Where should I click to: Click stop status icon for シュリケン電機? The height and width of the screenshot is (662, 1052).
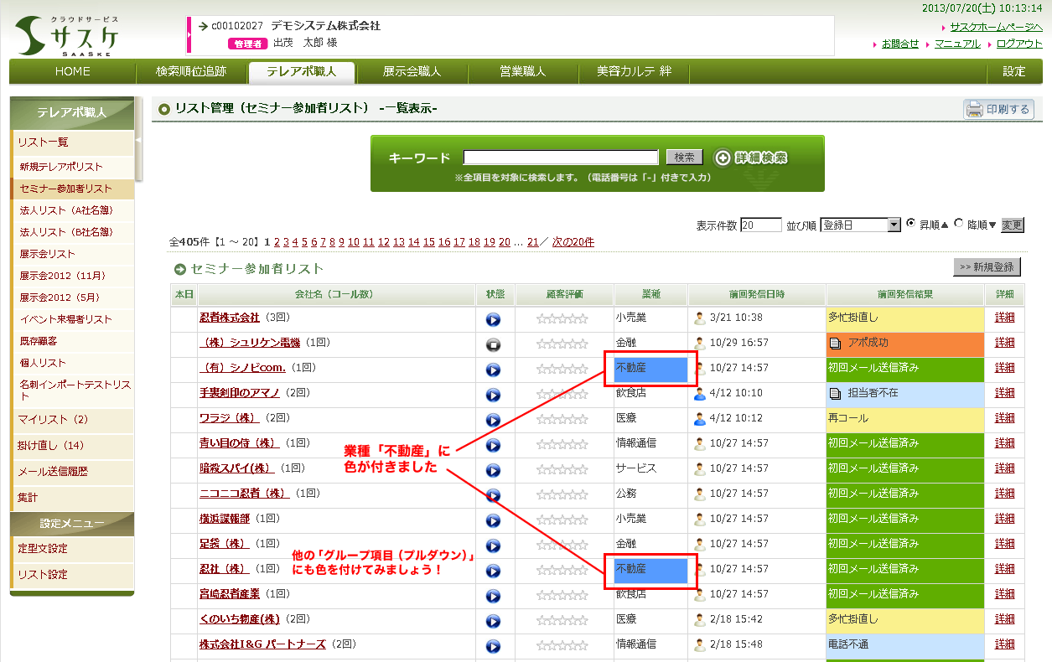tap(494, 344)
